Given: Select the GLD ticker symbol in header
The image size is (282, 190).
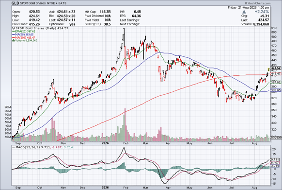Looking at the screenshot, I should tap(16, 3).
